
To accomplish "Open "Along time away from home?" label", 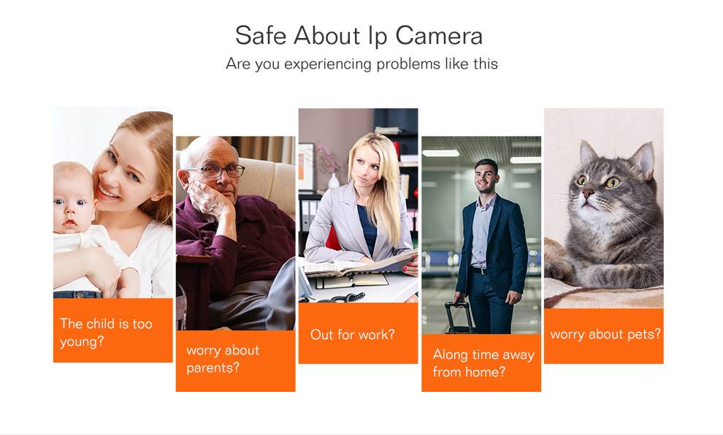I will 481,363.
